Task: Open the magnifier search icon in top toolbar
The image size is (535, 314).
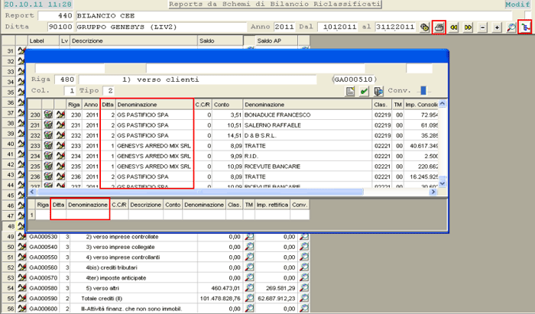Action: [511, 28]
